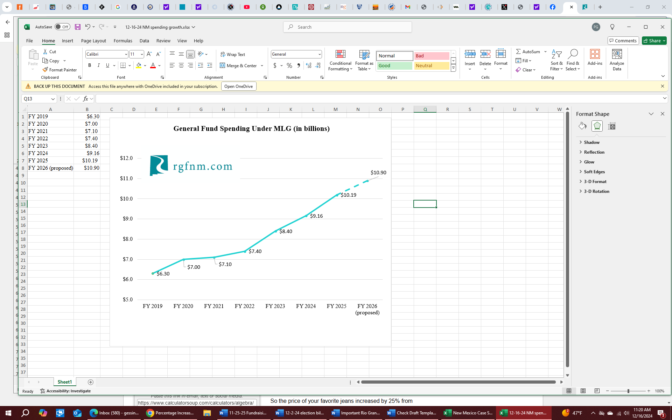Select the Size & Properties icon

(611, 126)
